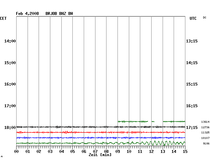
Task: Click the minute tick label 06
Action: click(x=84, y=152)
